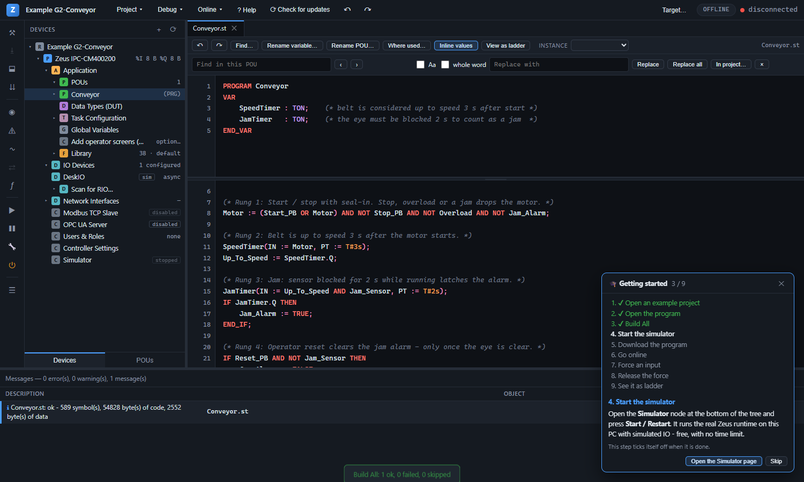
Task: Click the wave trace icon in left sidebar
Action: [12, 149]
